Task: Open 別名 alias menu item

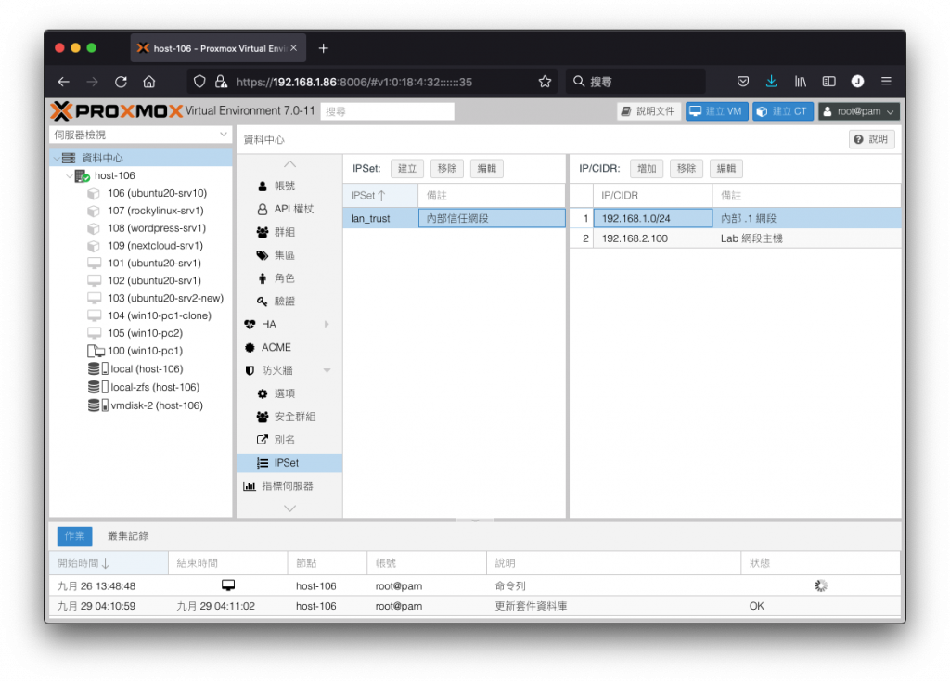Action: click(284, 440)
